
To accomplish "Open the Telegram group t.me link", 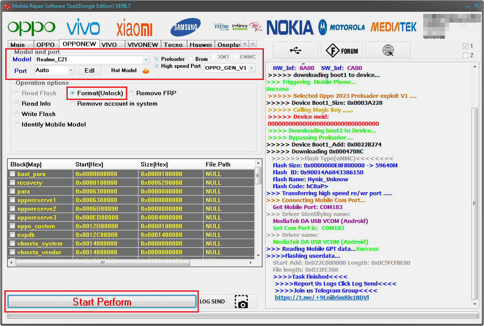I will click(322, 298).
